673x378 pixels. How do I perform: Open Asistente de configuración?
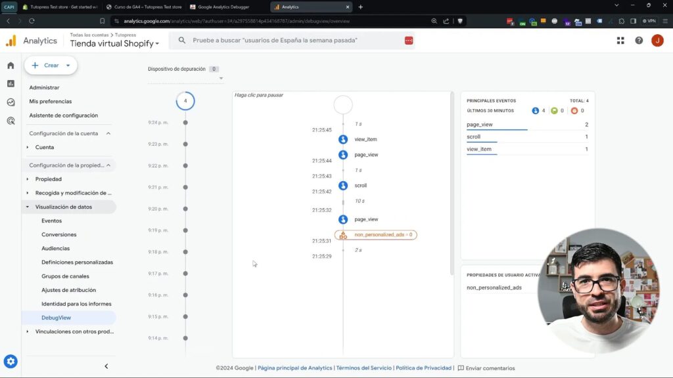(x=64, y=115)
